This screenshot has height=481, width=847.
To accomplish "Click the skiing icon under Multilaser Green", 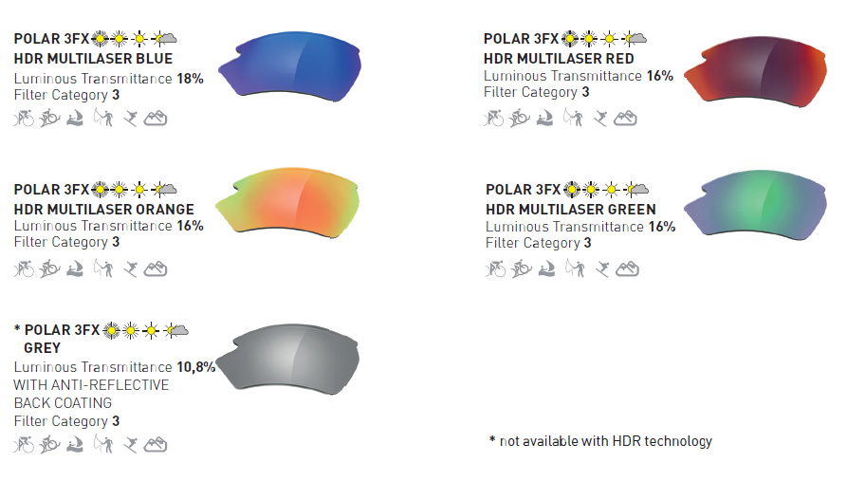I will tap(602, 268).
